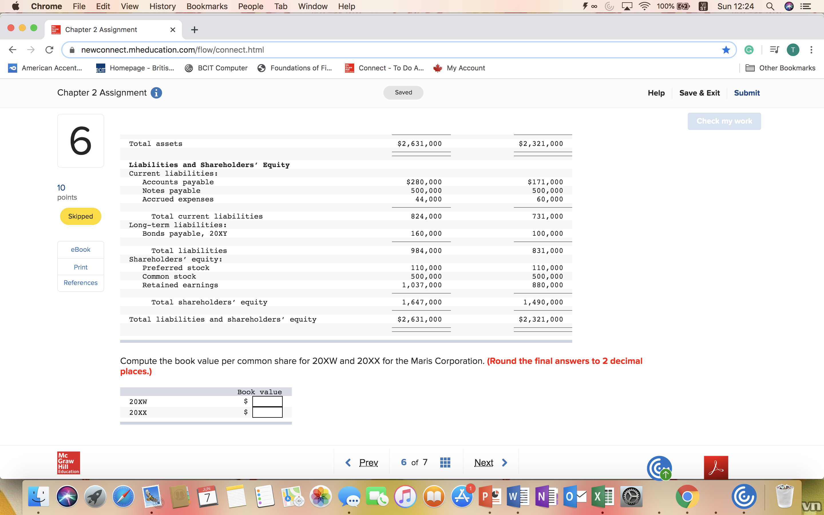Viewport: 824px width, 515px height.
Task: Open the question grid navigator icon
Action: [x=445, y=463]
